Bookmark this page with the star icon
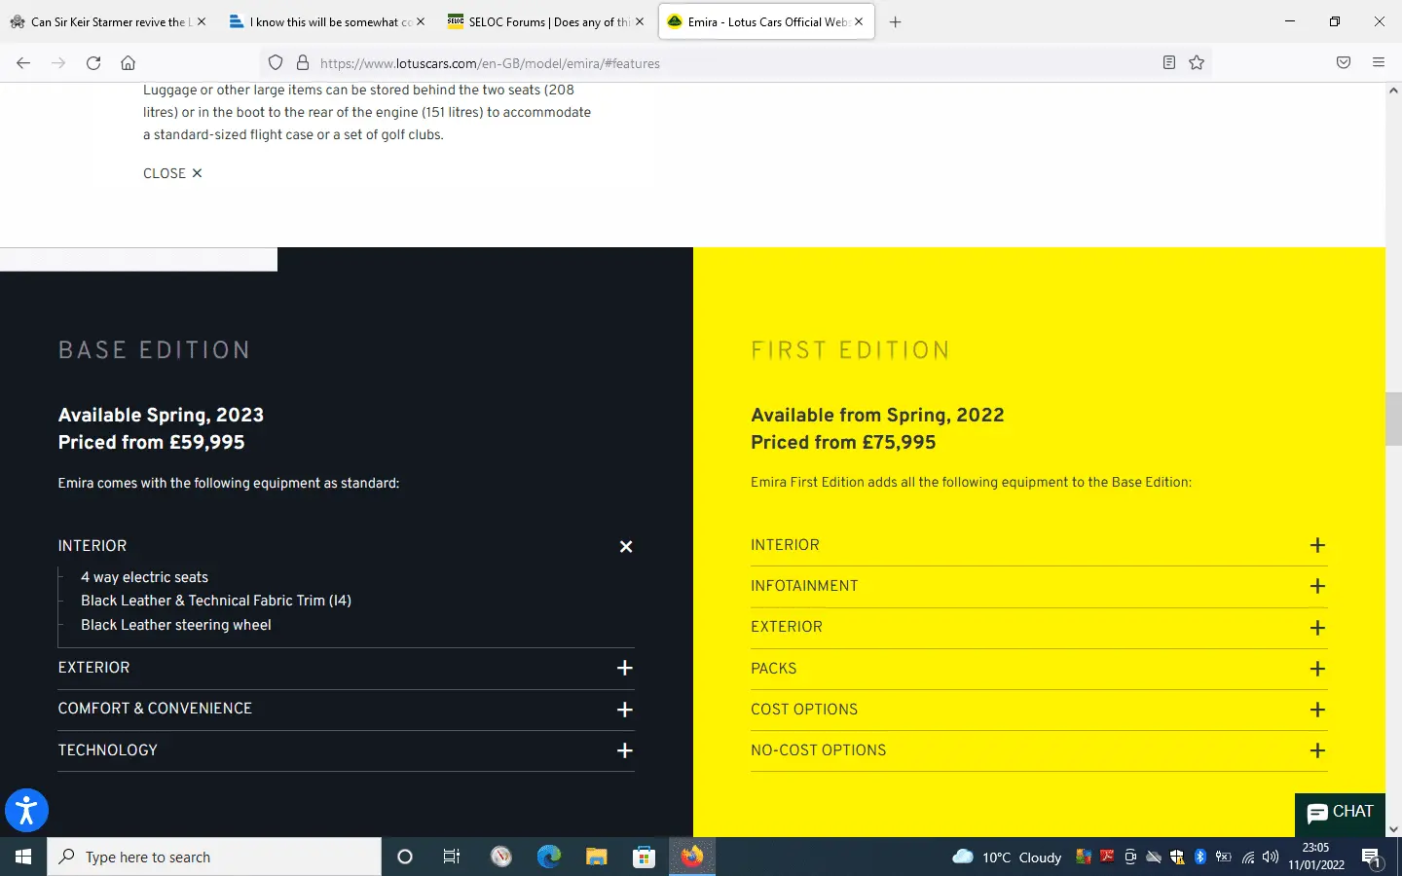1402x876 pixels. pyautogui.click(x=1197, y=63)
